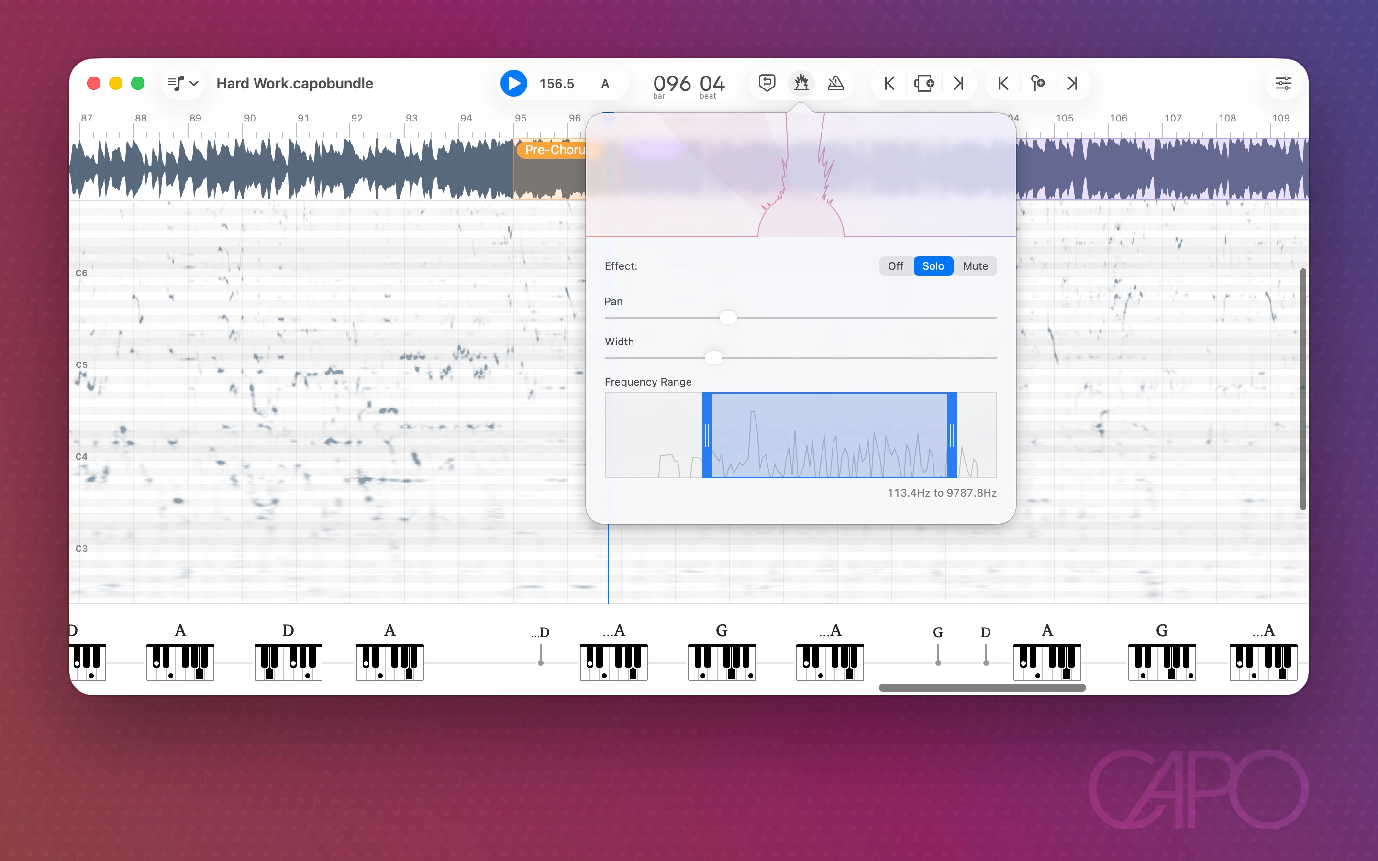The image size is (1378, 861).
Task: Set isolation effect to Off
Action: click(x=895, y=266)
